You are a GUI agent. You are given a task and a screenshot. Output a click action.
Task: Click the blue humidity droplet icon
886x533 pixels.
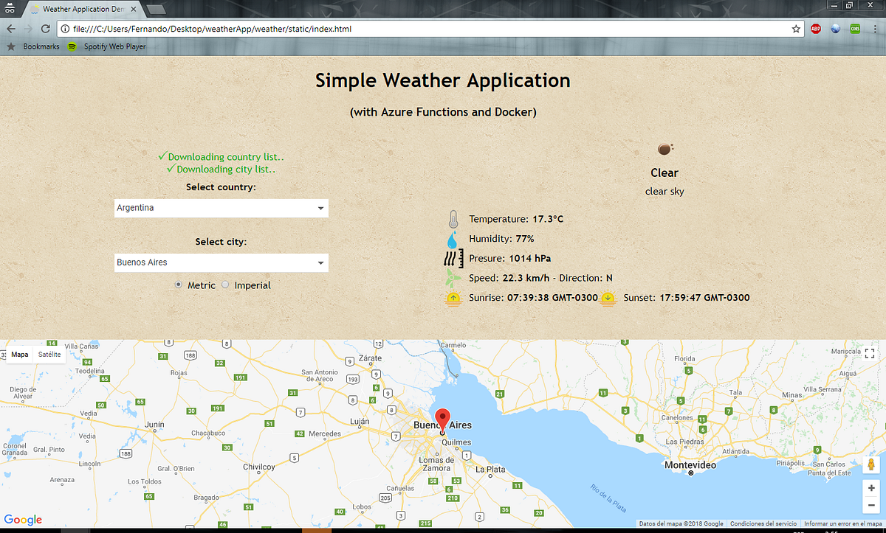453,238
